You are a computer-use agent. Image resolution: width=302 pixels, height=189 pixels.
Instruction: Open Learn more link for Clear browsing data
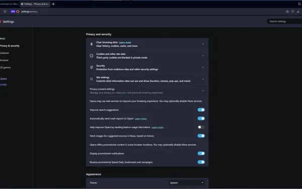pos(125,42)
